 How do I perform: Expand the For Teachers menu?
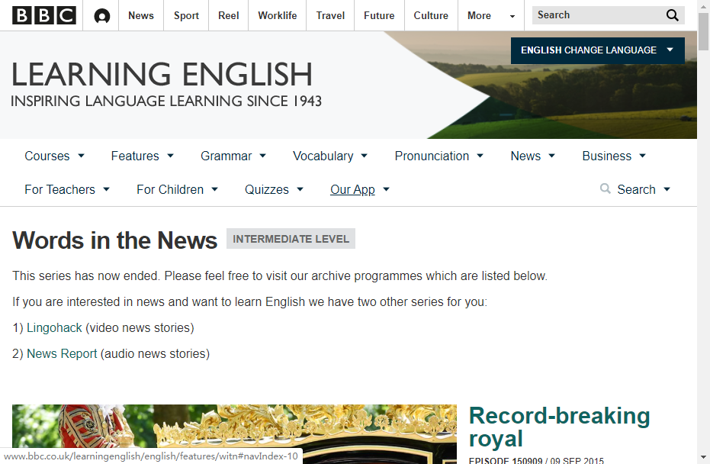67,189
